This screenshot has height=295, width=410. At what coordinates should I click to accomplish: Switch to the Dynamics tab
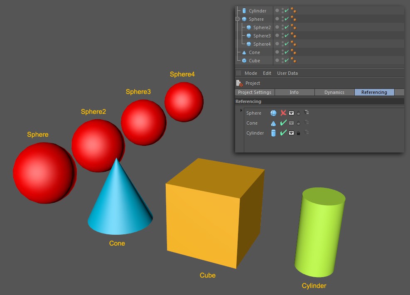click(x=334, y=92)
